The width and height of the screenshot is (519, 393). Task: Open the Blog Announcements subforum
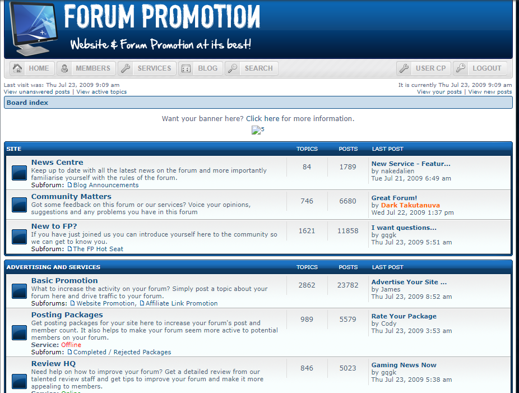pyautogui.click(x=105, y=185)
